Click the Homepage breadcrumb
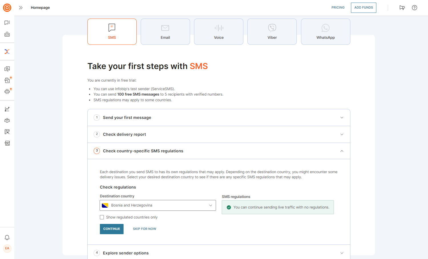This screenshot has width=428, height=259. click(x=40, y=8)
